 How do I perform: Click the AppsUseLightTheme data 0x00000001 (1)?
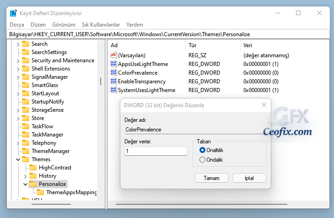click(x=261, y=64)
